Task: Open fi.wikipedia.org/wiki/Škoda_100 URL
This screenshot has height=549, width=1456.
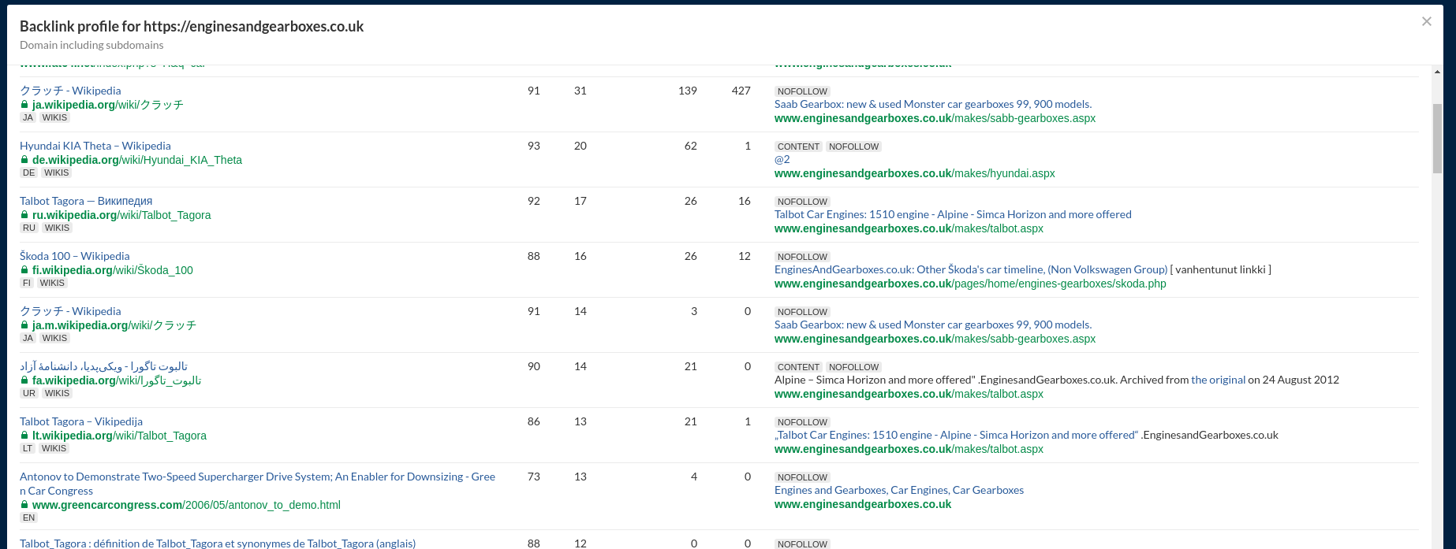Action: pos(113,270)
